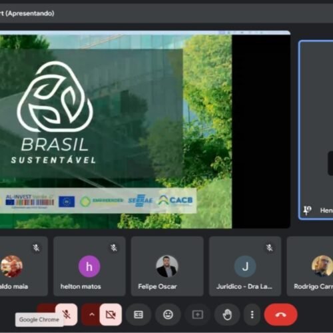333x333 pixels.
Task: Click the Brasil Sustentável presentation slide
Action: [x=116, y=131]
